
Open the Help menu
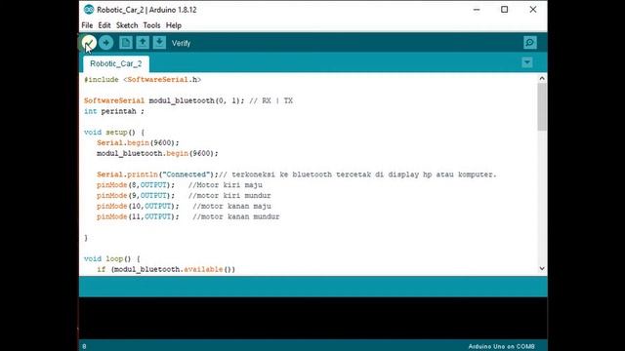174,25
